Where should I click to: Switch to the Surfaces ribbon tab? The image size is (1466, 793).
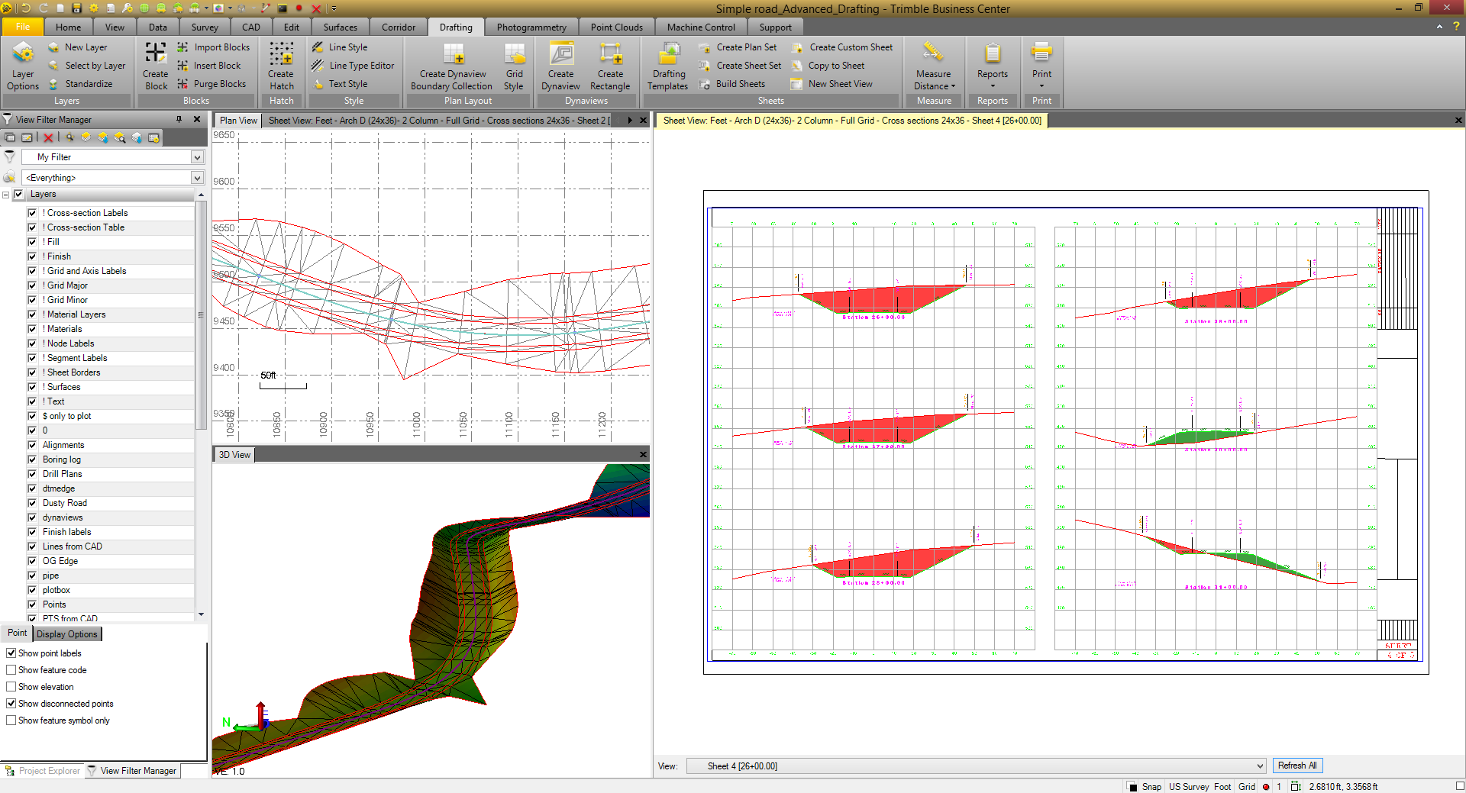340,27
